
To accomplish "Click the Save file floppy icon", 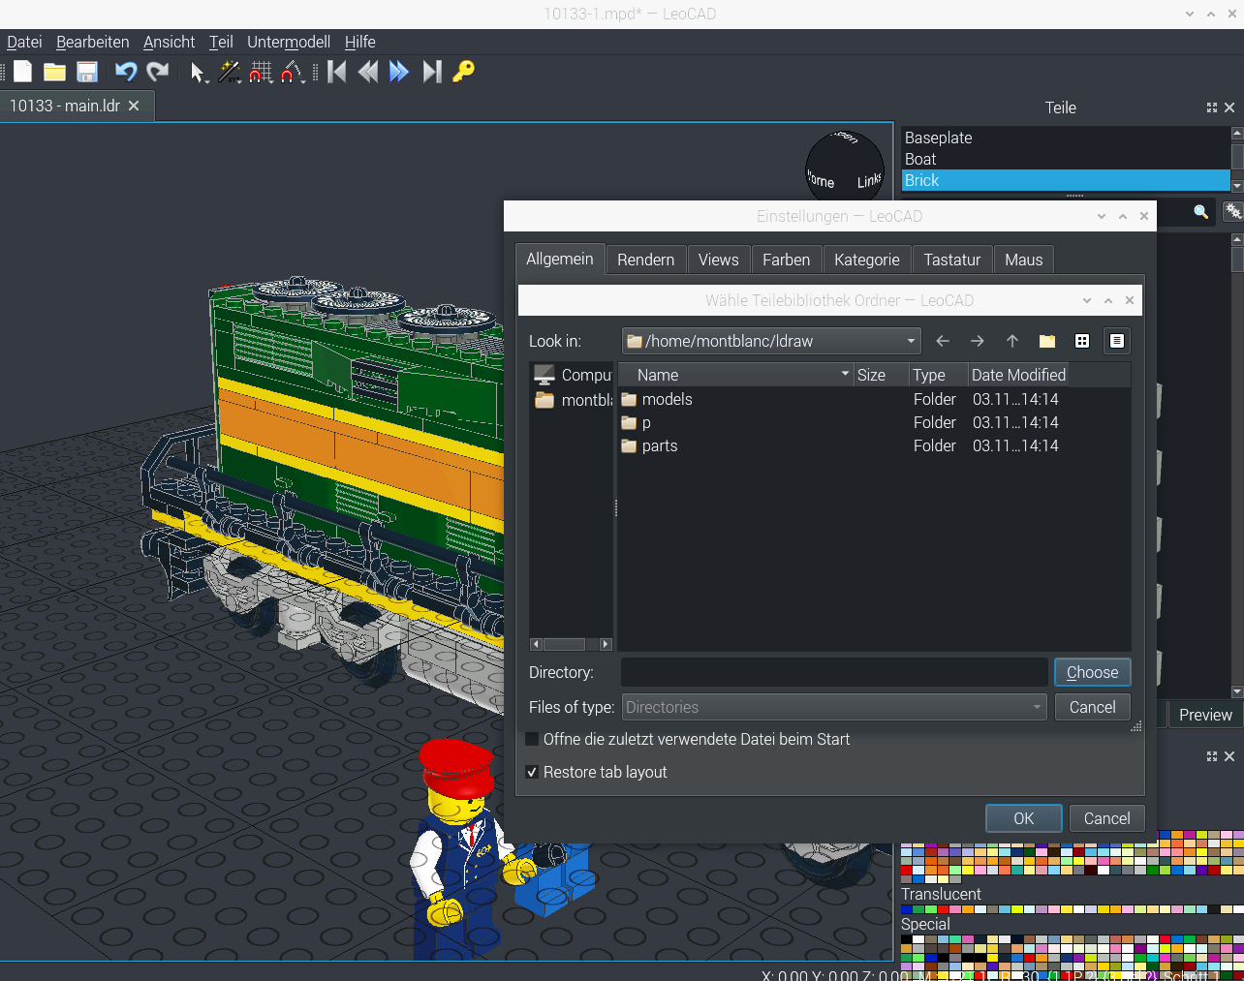I will tap(87, 72).
